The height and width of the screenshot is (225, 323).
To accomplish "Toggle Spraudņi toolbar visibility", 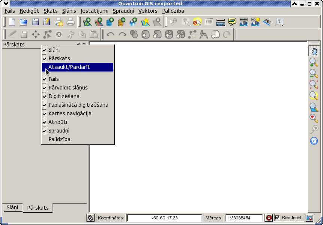I will 78,131.
